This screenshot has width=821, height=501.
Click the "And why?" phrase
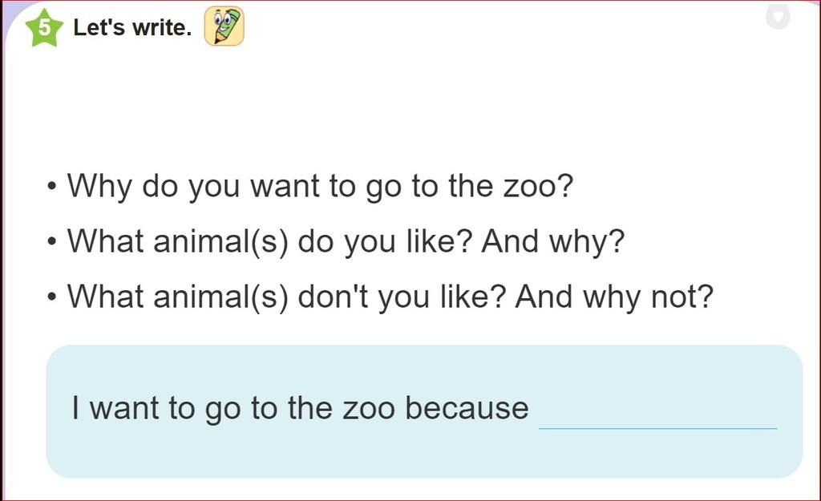point(553,242)
